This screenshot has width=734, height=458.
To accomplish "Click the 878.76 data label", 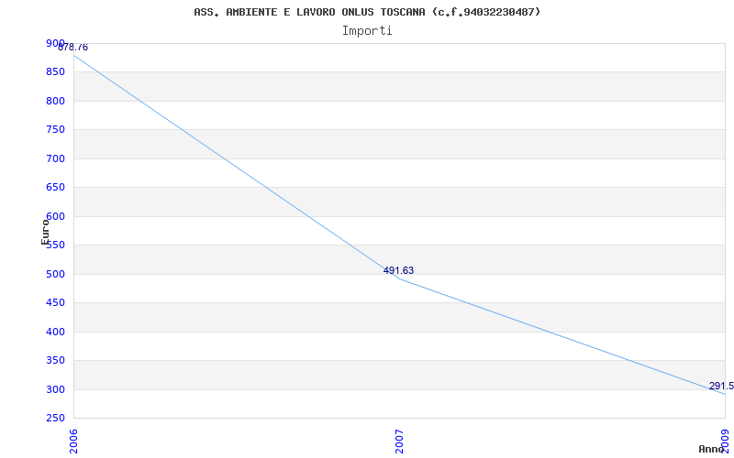I will coord(73,48).
